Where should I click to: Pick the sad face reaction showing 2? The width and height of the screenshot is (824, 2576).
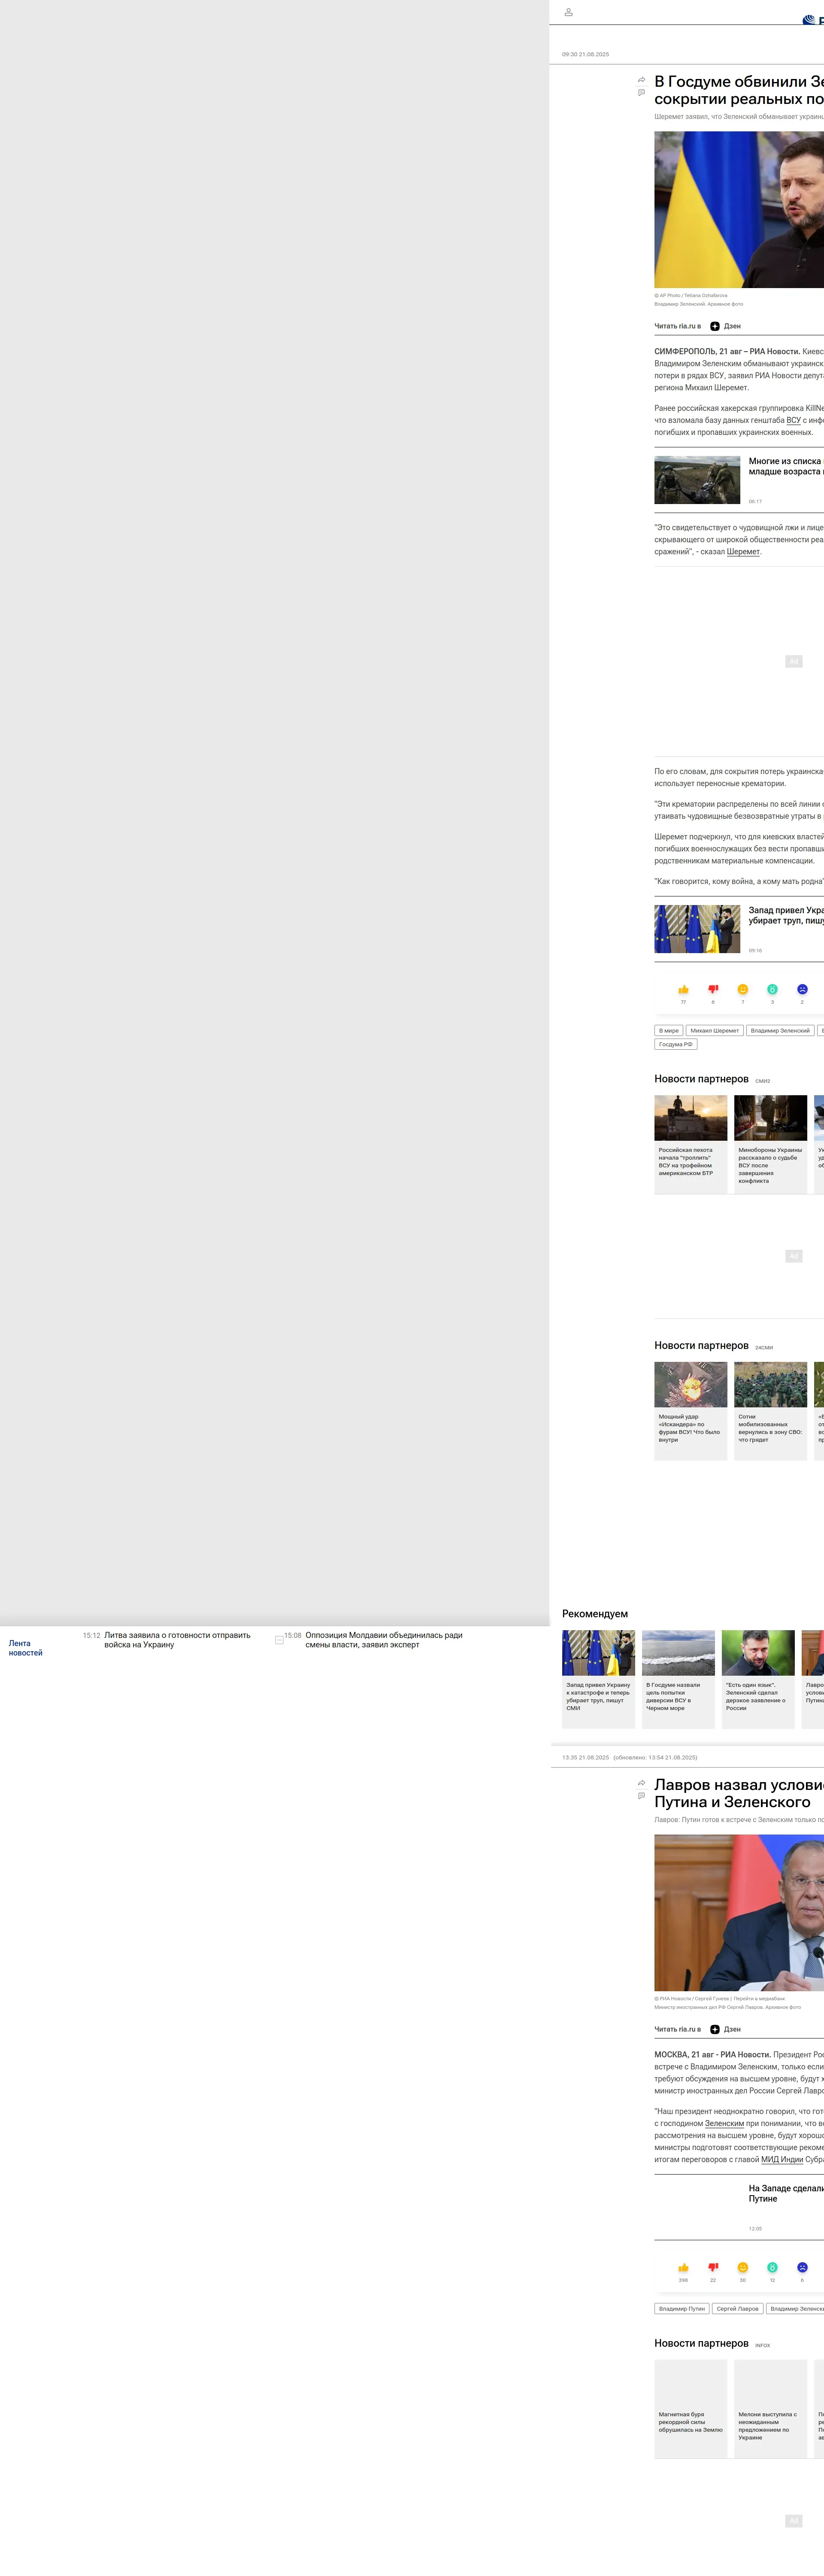(802, 990)
